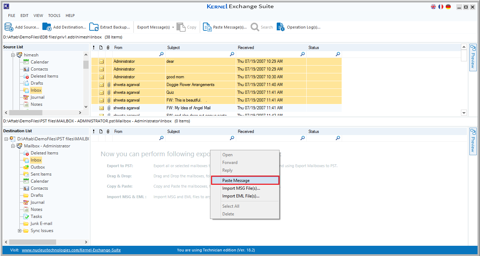Screen dimensions: 480x256
Task: Click the Search magnifier icon in the toolbar
Action: pyautogui.click(x=255, y=27)
